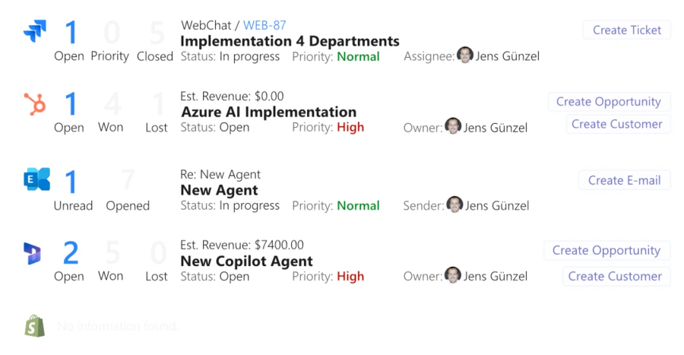Click the Exchange mail icon
The width and height of the screenshot is (684, 355).
click(36, 180)
